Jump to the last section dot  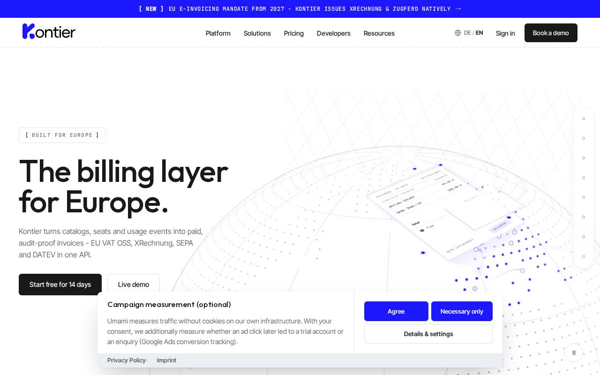coord(584,256)
